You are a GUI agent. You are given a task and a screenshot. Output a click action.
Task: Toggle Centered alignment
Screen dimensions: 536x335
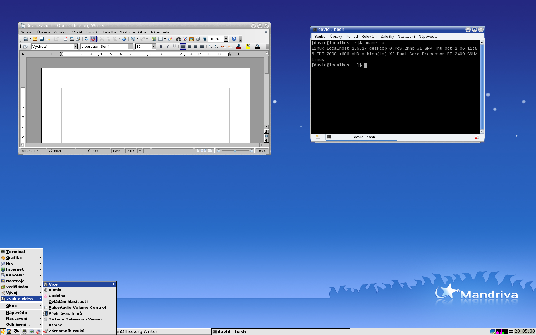click(189, 46)
